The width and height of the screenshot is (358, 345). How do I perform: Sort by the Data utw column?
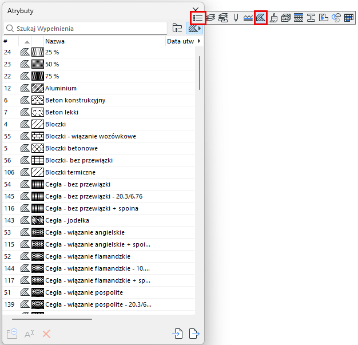click(180, 41)
